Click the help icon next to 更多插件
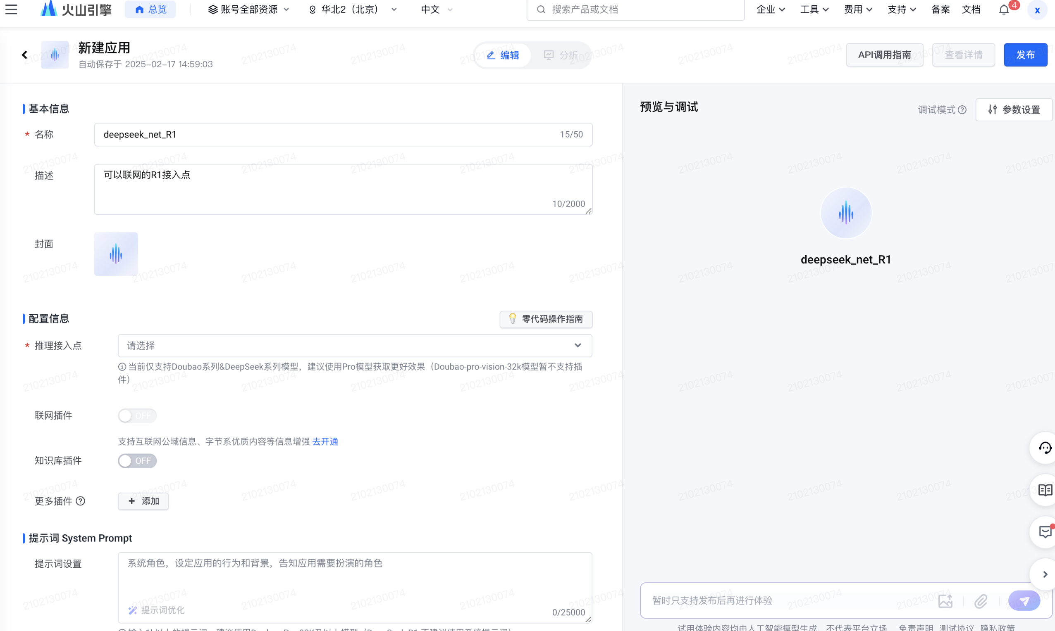Screen dimensions: 1055x631 (x=81, y=501)
